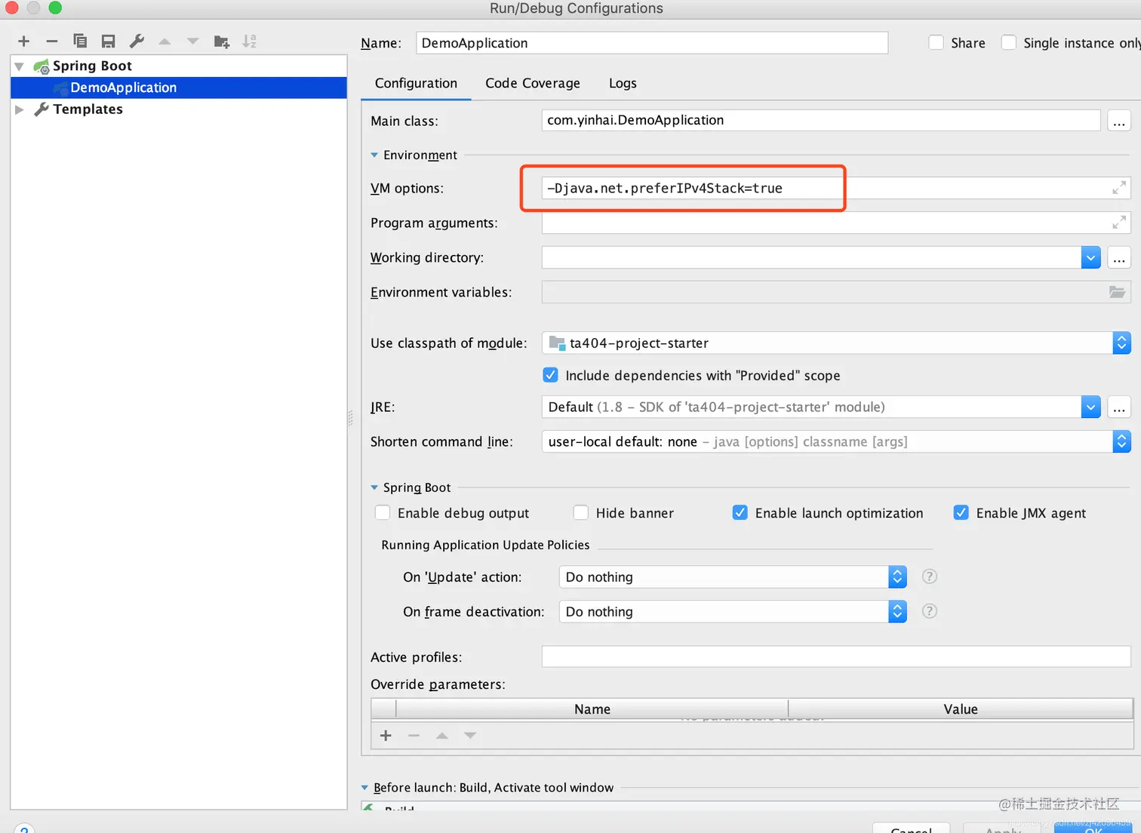1141x833 pixels.
Task: Expand the Program arguments field editor
Action: click(x=1119, y=223)
